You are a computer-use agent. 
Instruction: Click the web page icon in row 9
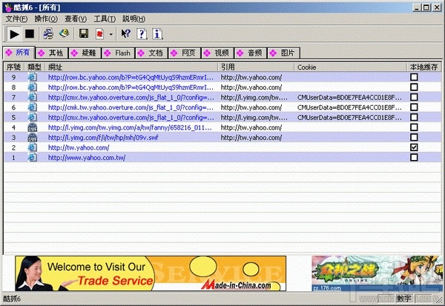point(33,77)
